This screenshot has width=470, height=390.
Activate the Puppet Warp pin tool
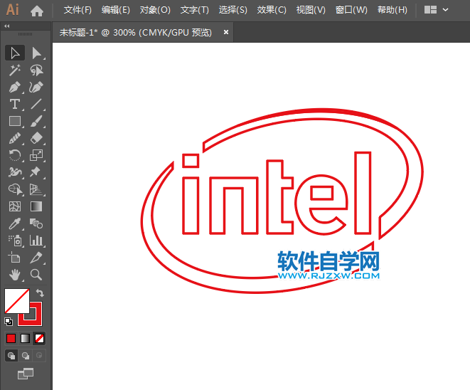tap(36, 172)
